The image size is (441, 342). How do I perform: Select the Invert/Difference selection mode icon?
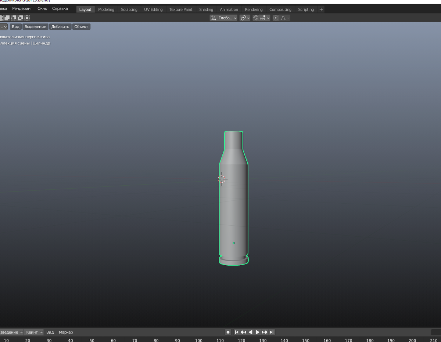coord(20,18)
